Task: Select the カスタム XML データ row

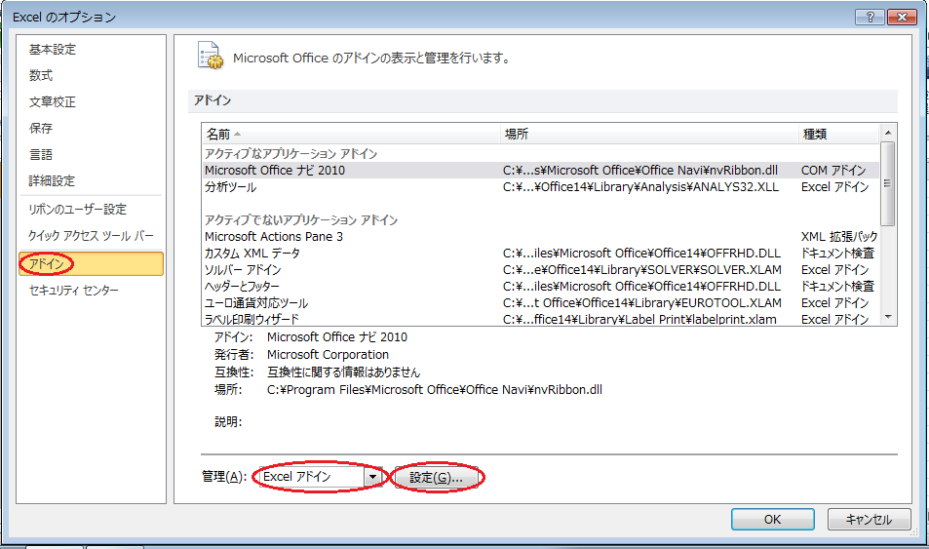Action: pyautogui.click(x=541, y=254)
